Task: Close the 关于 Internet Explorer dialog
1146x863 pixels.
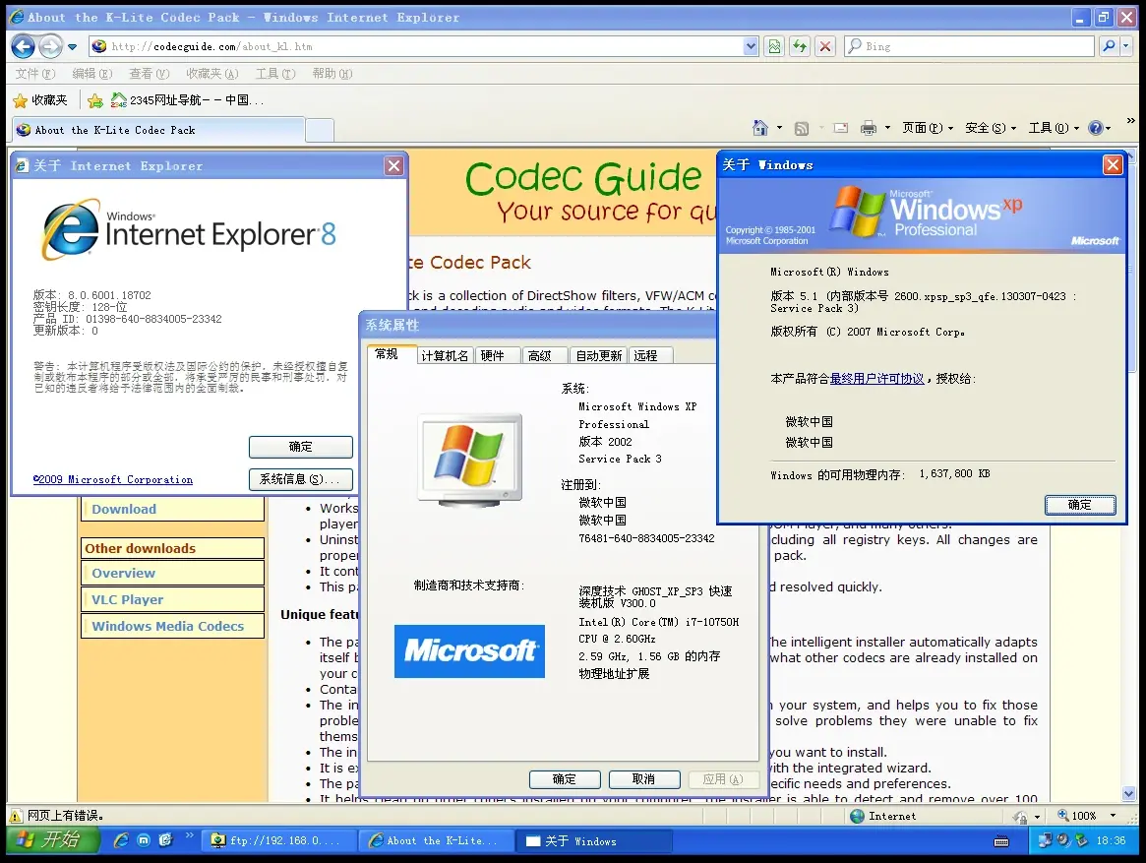Action: pos(393,166)
